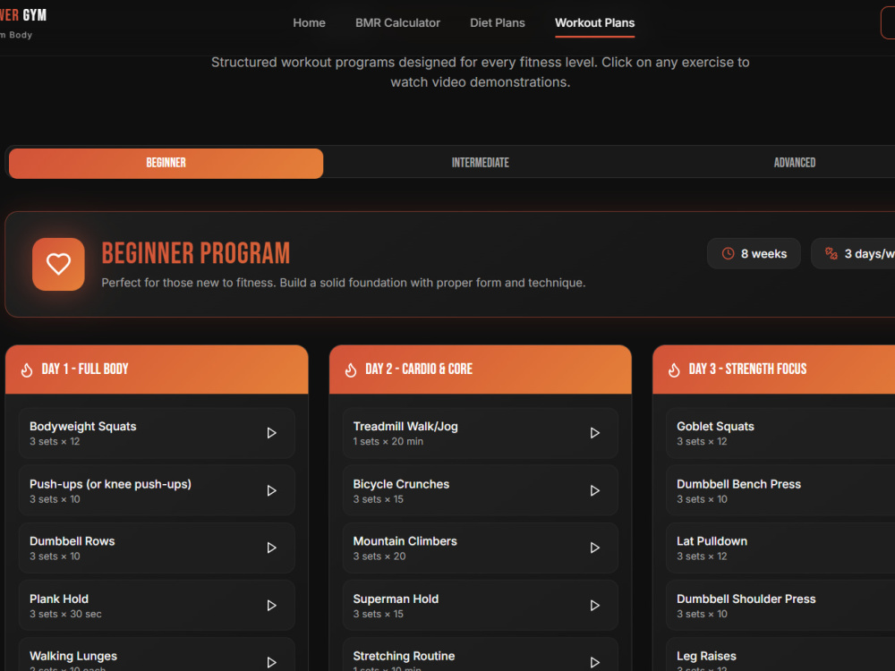This screenshot has width=895, height=671.
Task: Click the Day 1 - Full Body header
Action: (157, 369)
